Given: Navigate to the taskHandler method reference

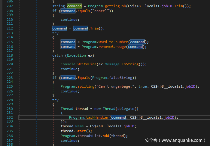Looking at the screenshot, I should coord(97,117).
